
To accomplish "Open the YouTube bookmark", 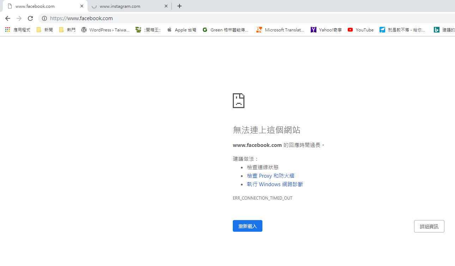I will 360,30.
